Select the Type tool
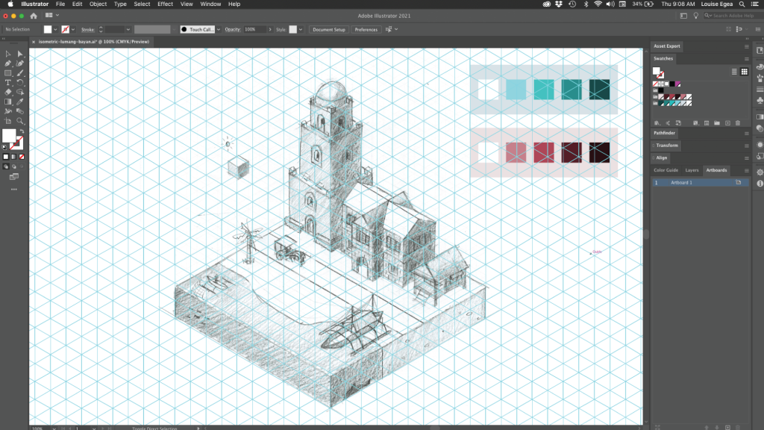Screen dimensions: 764x430 click(8, 82)
